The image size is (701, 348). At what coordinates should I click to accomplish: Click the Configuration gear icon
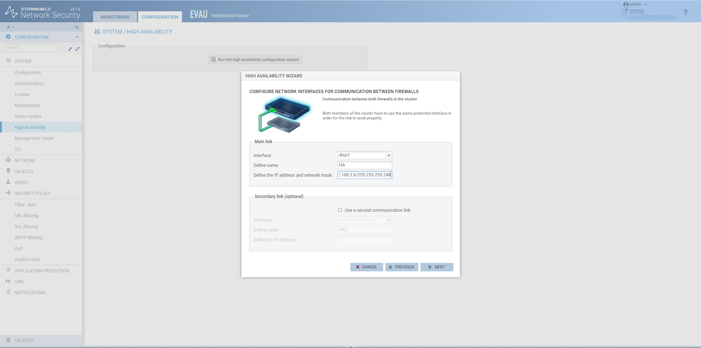click(8, 37)
